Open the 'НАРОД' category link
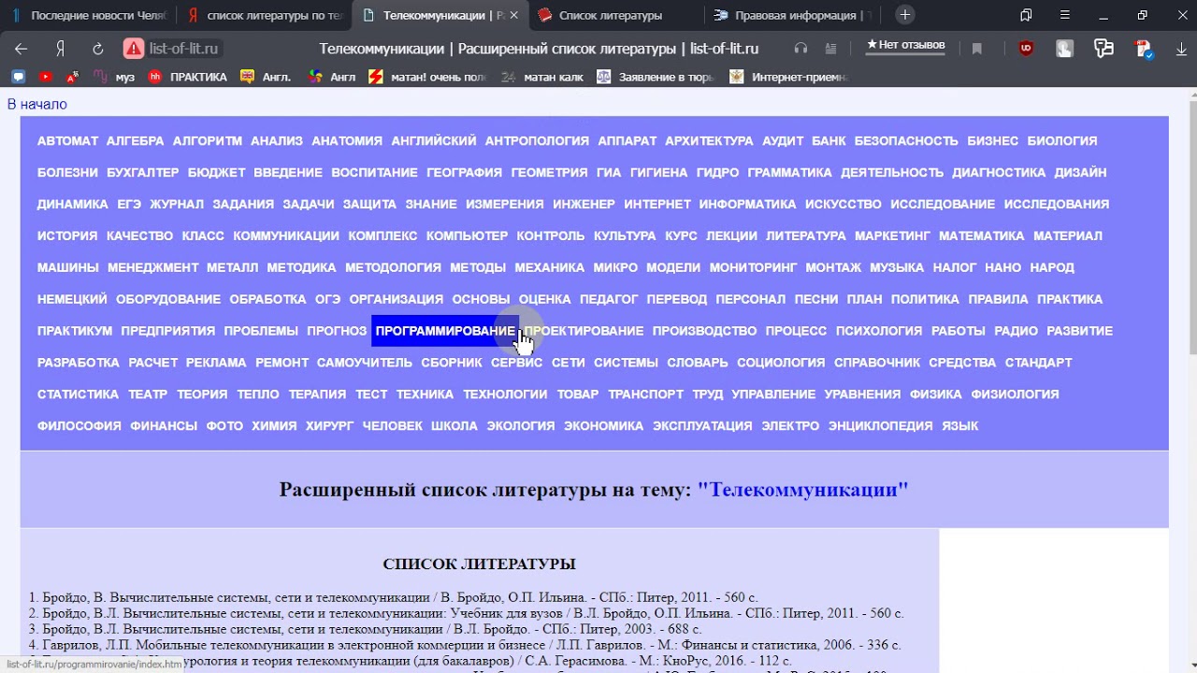Image resolution: width=1197 pixels, height=673 pixels. 1052,268
